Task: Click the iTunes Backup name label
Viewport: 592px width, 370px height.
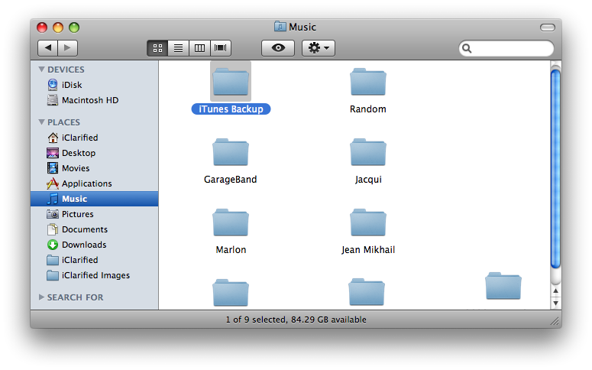Action: [x=231, y=109]
